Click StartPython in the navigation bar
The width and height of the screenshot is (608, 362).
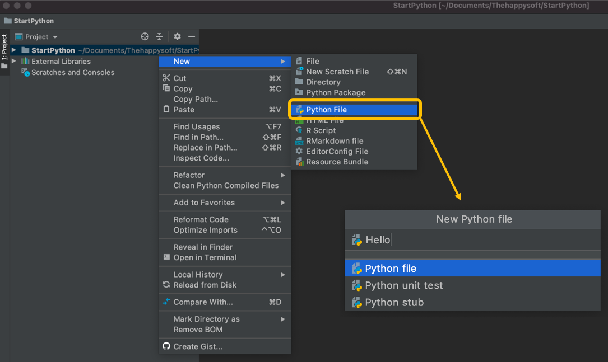pyautogui.click(x=34, y=21)
